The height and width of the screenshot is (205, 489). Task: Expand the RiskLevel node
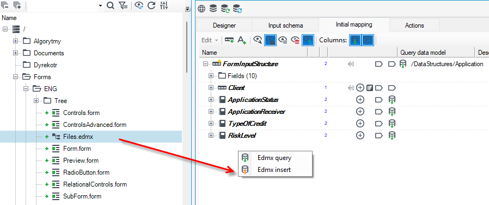[211, 136]
